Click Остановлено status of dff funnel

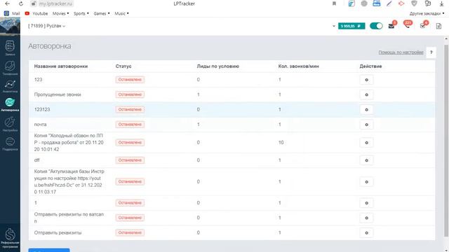[130, 160]
